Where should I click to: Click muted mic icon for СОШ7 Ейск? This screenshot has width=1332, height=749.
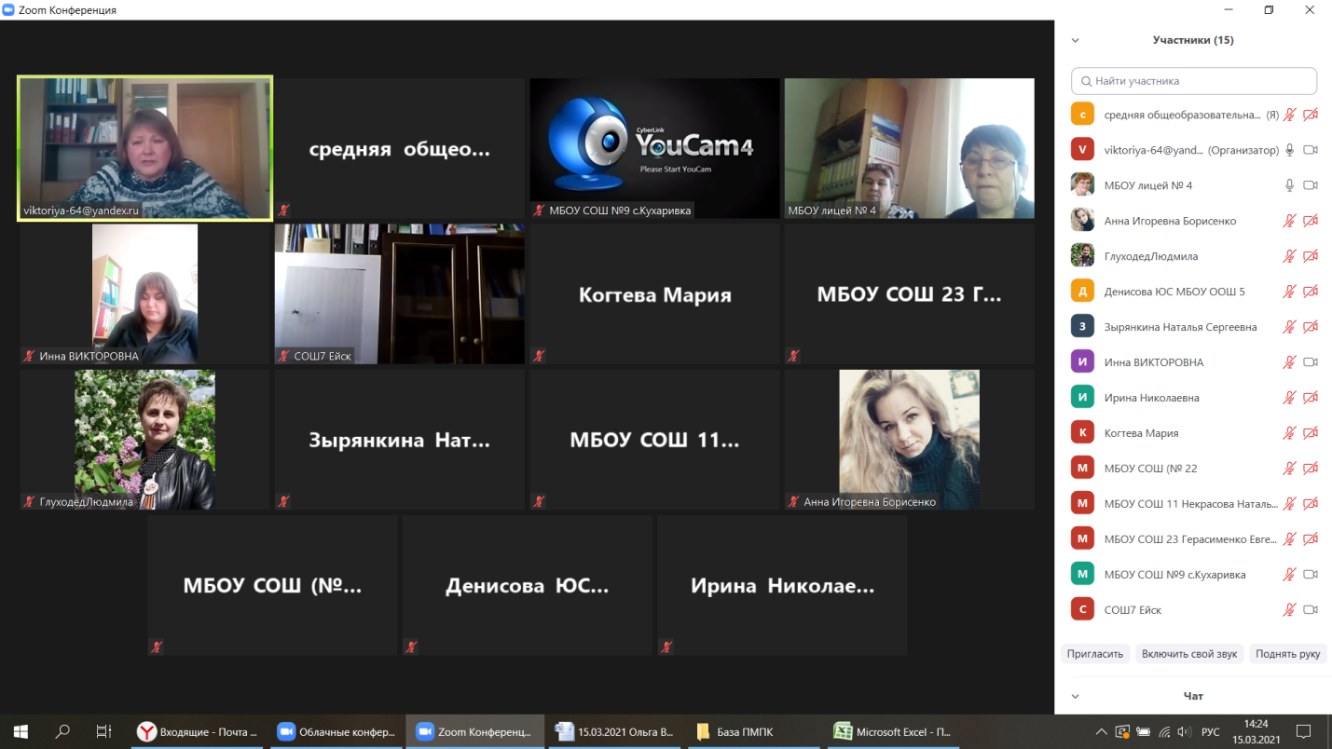pos(1289,610)
